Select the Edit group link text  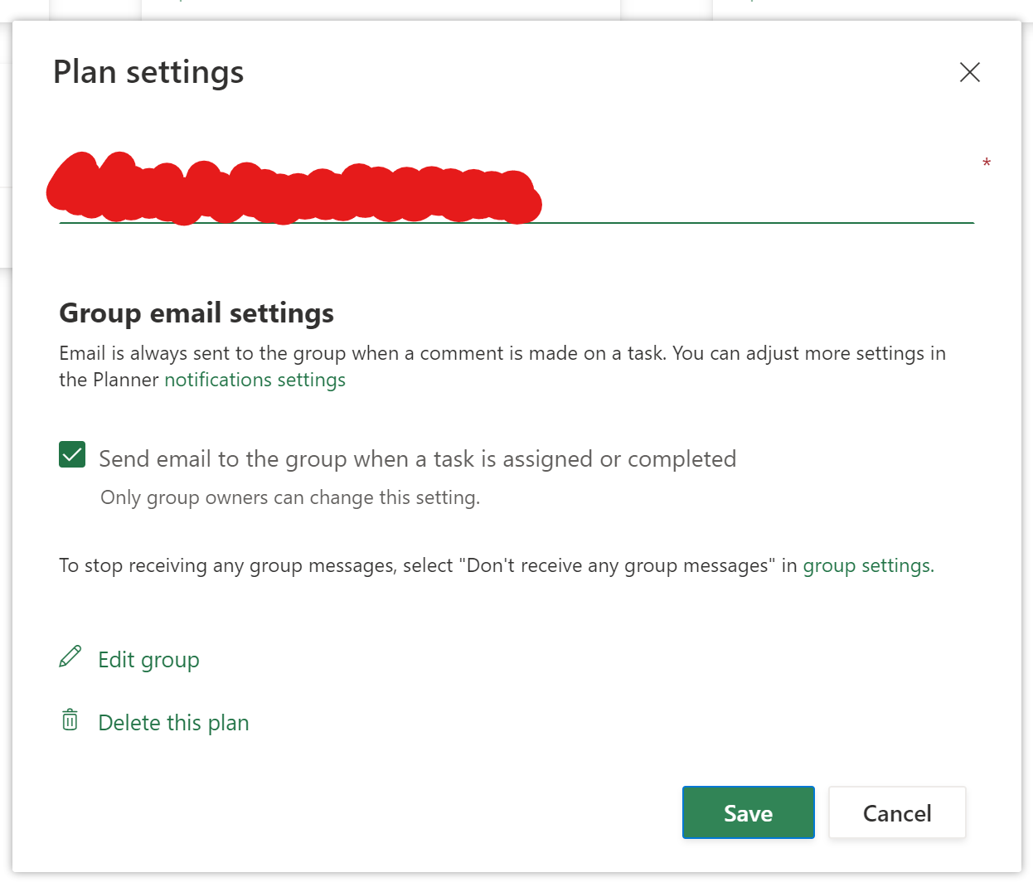click(x=148, y=660)
